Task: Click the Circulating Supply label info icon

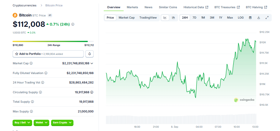Action: (40, 92)
